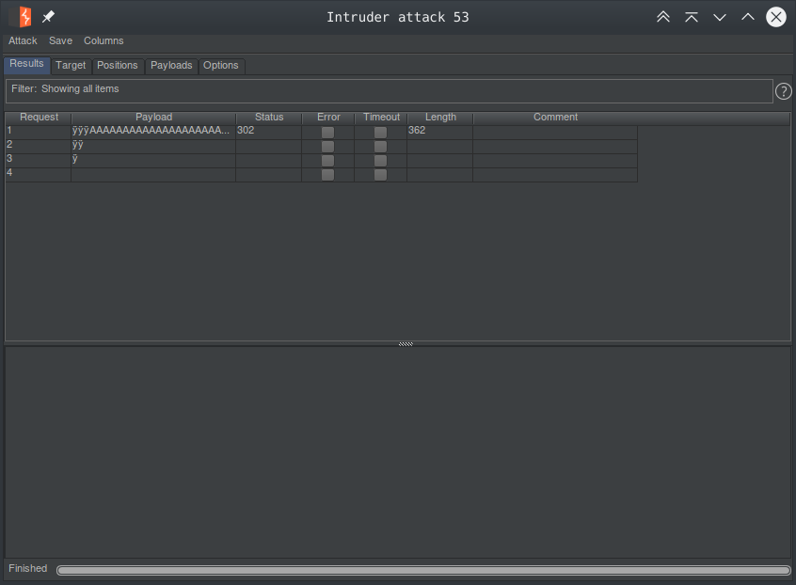Open the Attack menu
796x585 pixels.
coord(23,41)
